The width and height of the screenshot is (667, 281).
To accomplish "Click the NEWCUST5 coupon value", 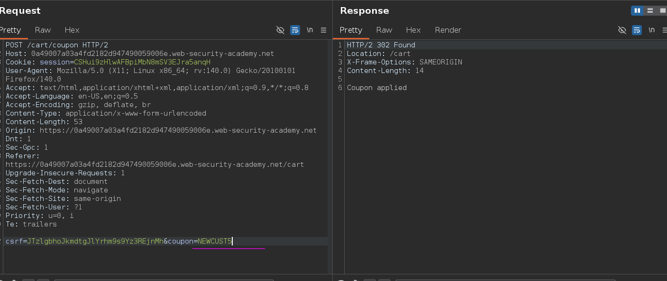I will pyautogui.click(x=215, y=241).
